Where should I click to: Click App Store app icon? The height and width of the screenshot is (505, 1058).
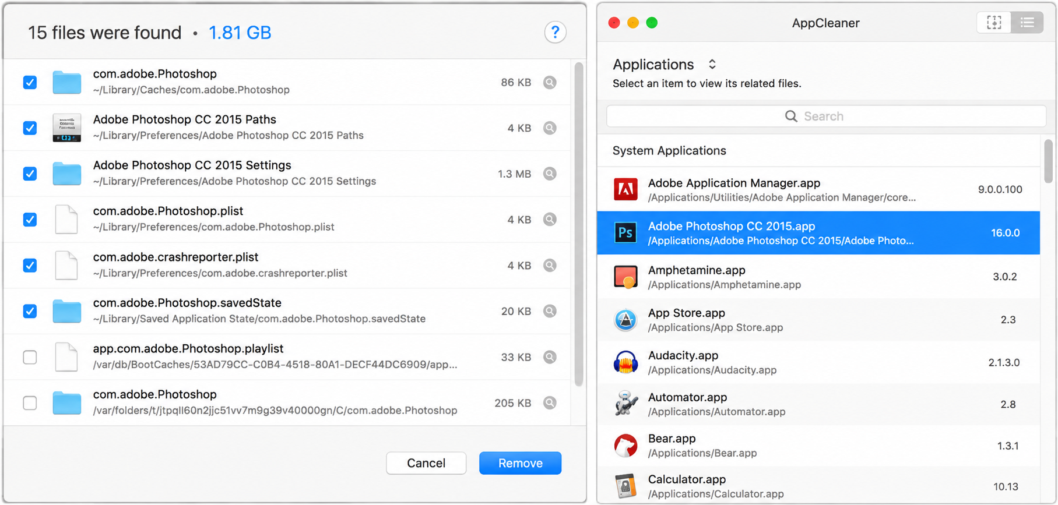pos(625,320)
